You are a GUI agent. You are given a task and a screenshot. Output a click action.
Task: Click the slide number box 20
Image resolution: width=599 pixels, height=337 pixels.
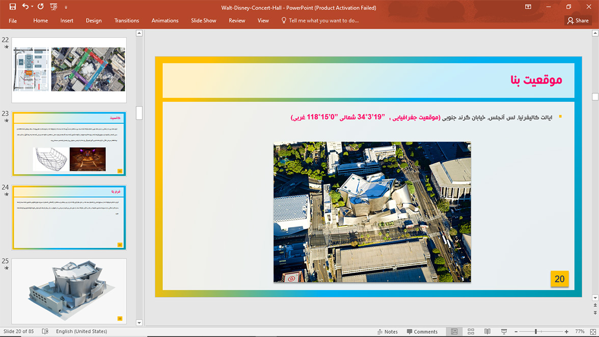pyautogui.click(x=560, y=279)
